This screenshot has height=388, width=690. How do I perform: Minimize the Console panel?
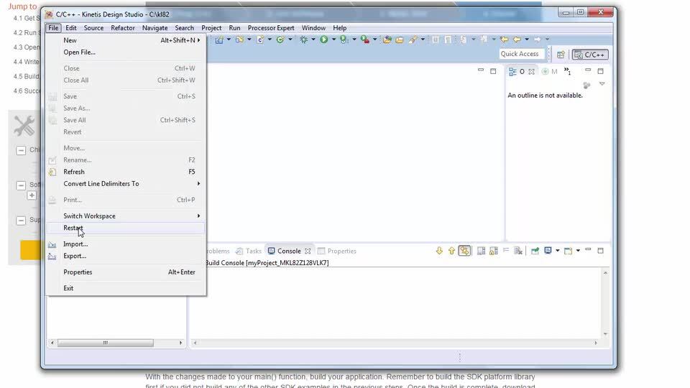(x=588, y=249)
